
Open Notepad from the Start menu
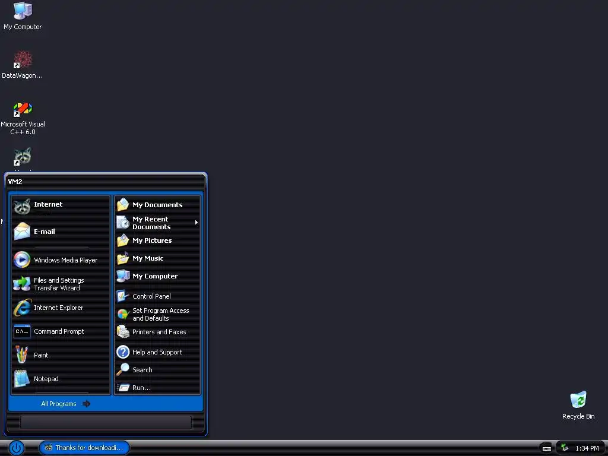[61, 379]
